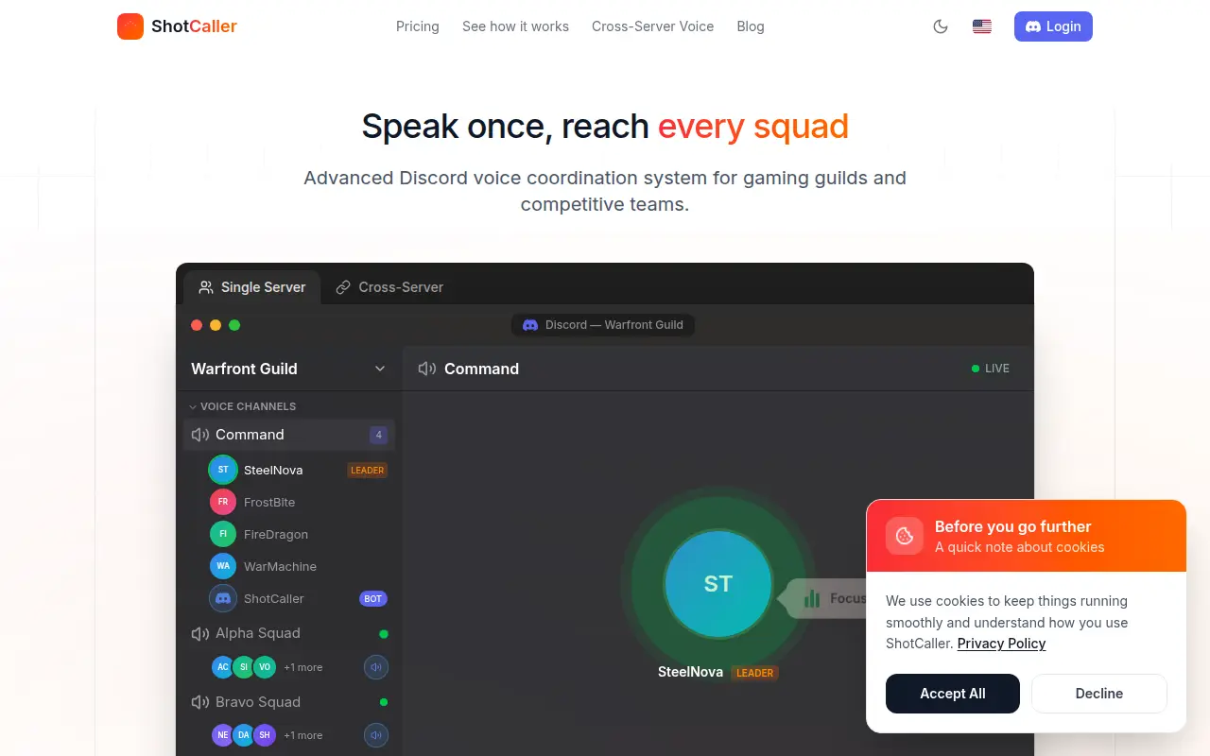The height and width of the screenshot is (756, 1210).
Task: Switch to the Cross-Server tab
Action: (x=389, y=287)
